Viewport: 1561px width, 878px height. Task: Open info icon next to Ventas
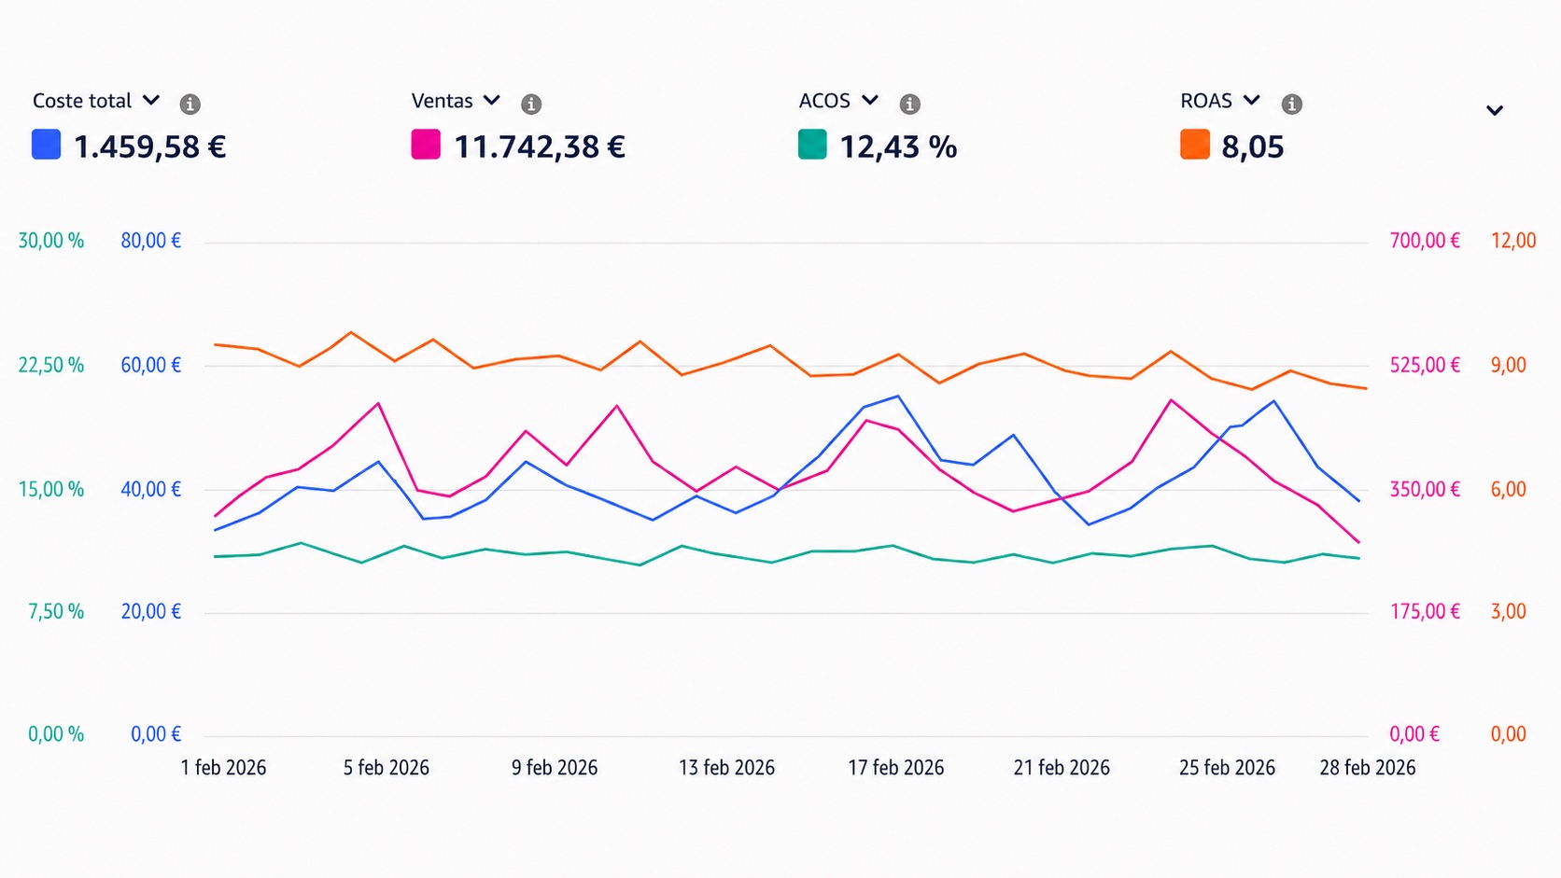pyautogui.click(x=531, y=104)
